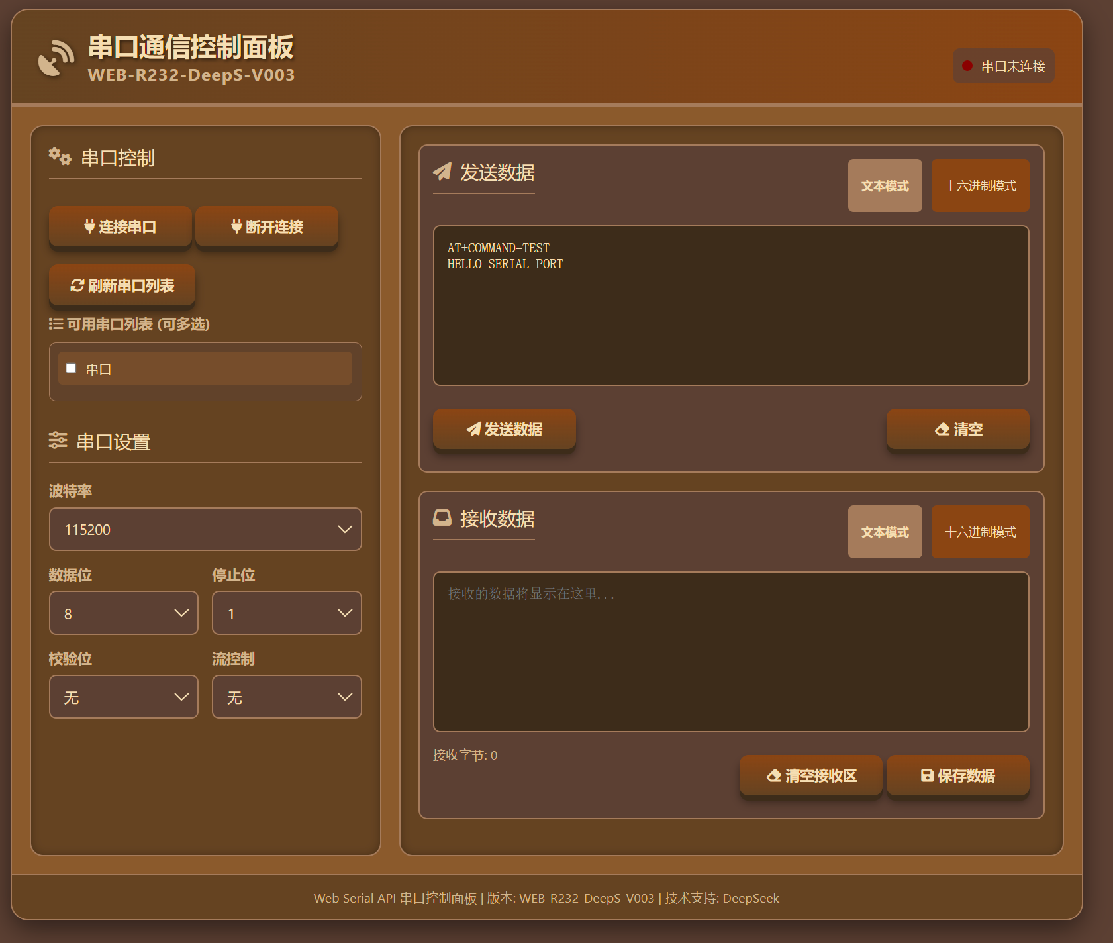The height and width of the screenshot is (943, 1113).
Task: Click the 接收字节: 0 counter text
Action: 465,755
